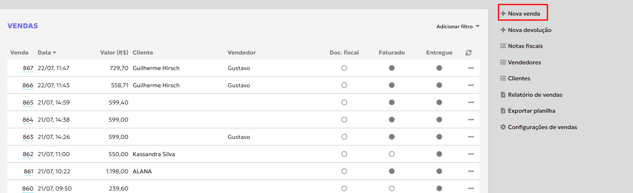The image size is (633, 193).
Task: Open Clientes in the side menu
Action: [519, 78]
